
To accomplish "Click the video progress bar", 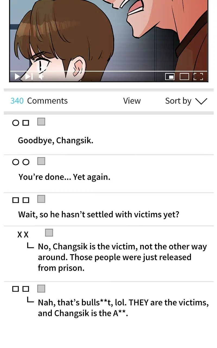I will pyautogui.click(x=108, y=71).
